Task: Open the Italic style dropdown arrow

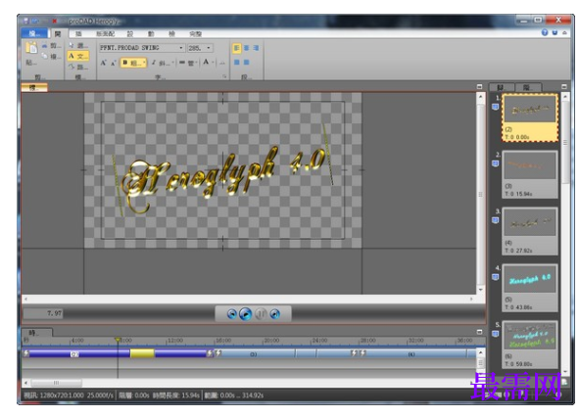Action: [172, 63]
